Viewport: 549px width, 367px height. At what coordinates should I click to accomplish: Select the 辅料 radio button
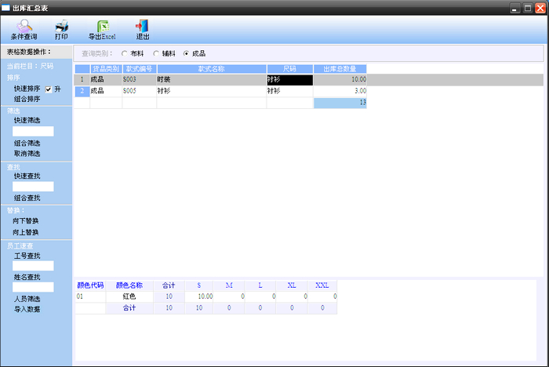click(x=155, y=53)
